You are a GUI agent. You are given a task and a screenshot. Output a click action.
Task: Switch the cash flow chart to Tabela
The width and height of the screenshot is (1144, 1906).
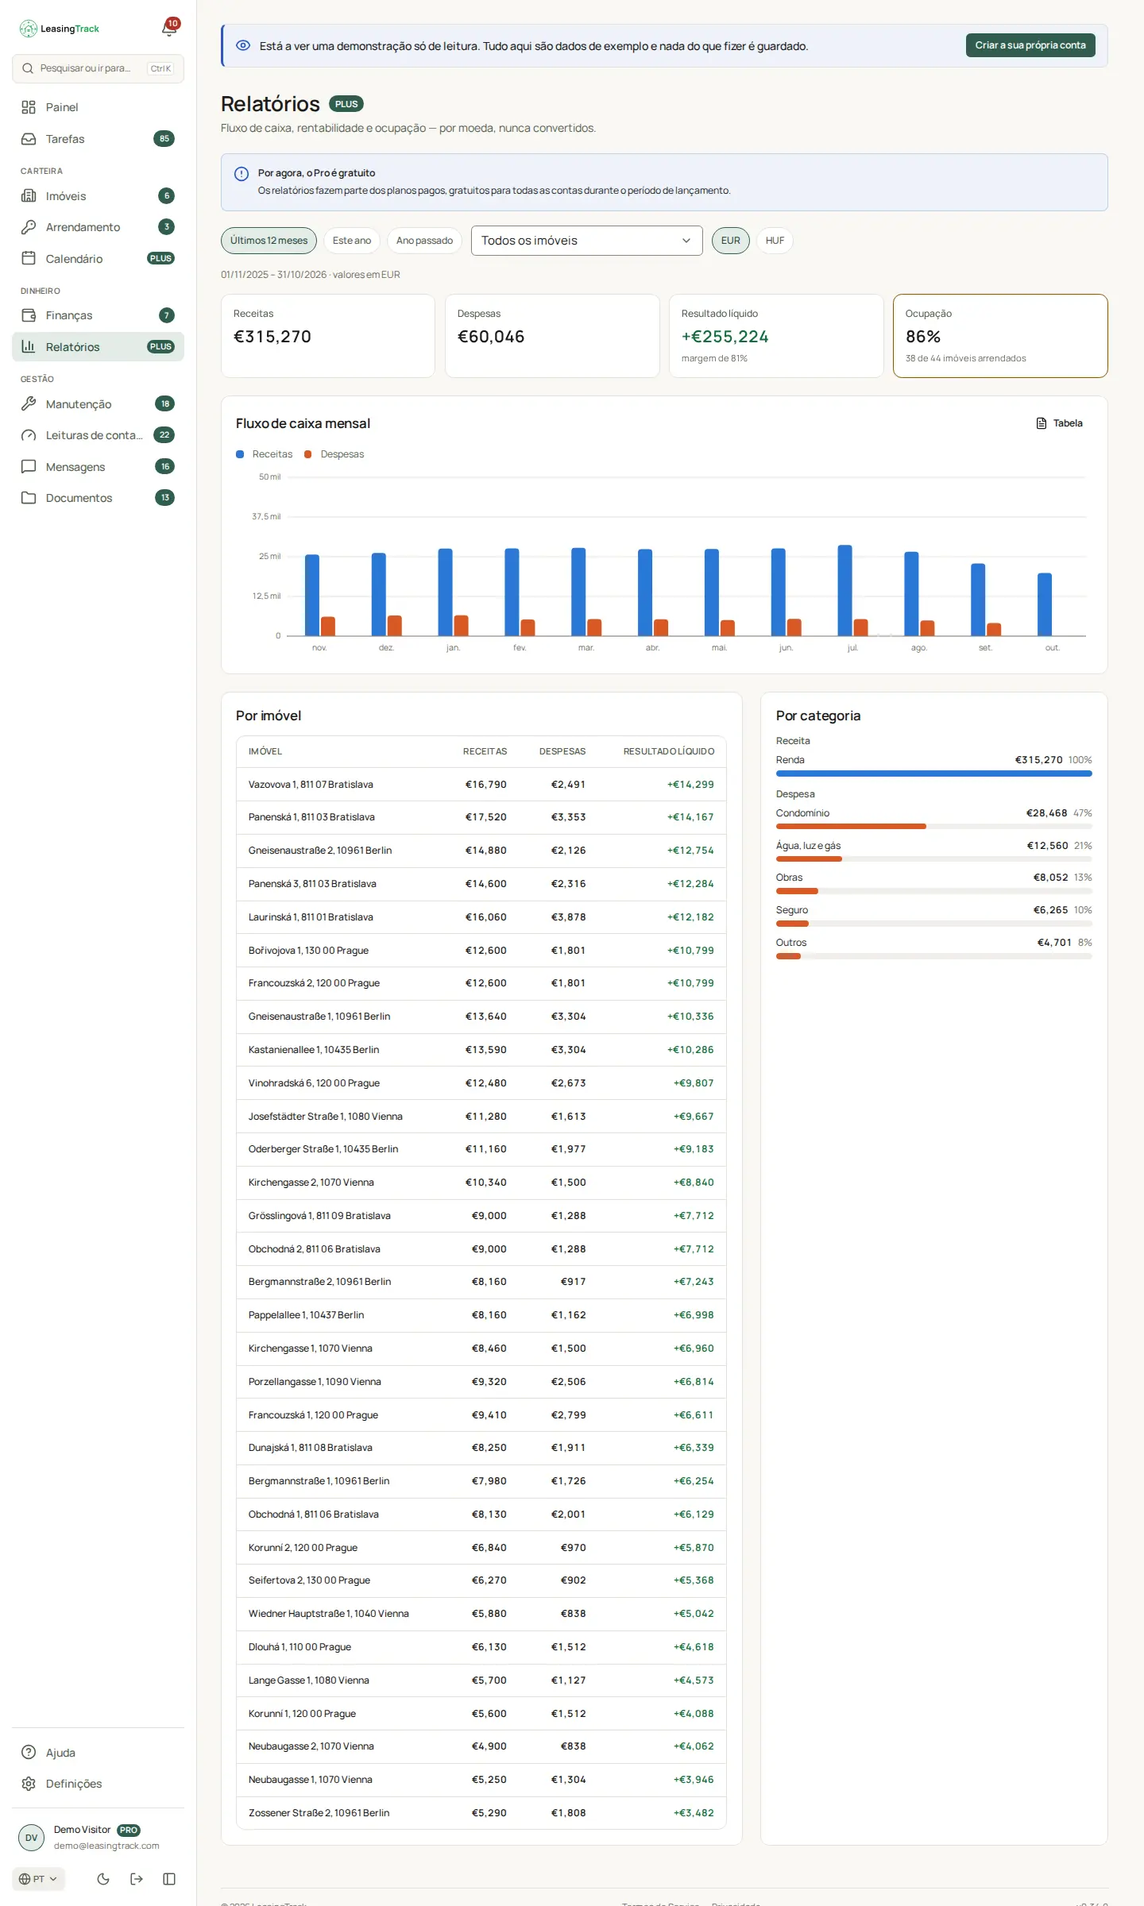pos(1060,423)
